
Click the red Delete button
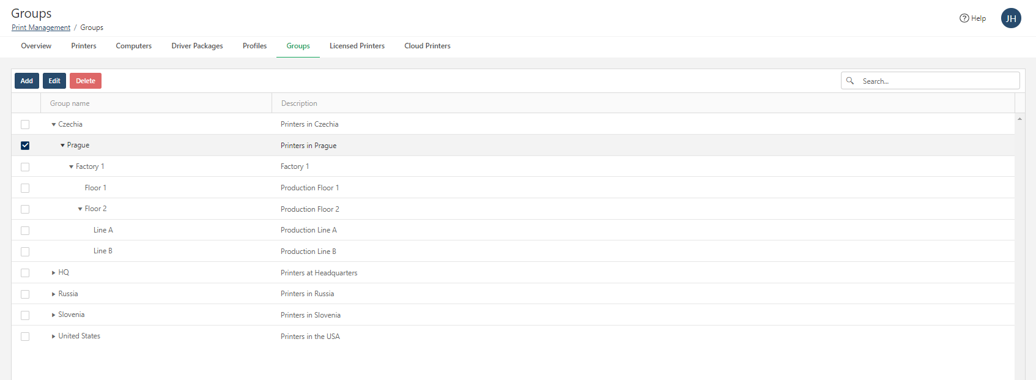[86, 81]
